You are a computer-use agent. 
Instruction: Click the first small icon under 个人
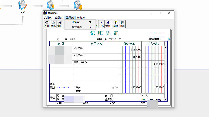click(x=144, y=100)
